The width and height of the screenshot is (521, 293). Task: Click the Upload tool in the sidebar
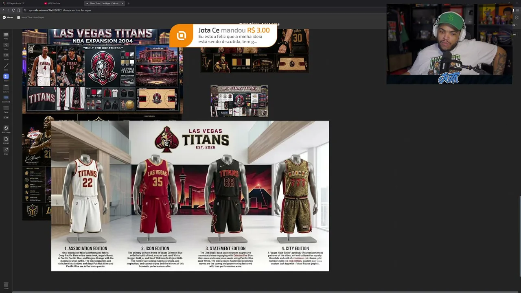point(6,140)
